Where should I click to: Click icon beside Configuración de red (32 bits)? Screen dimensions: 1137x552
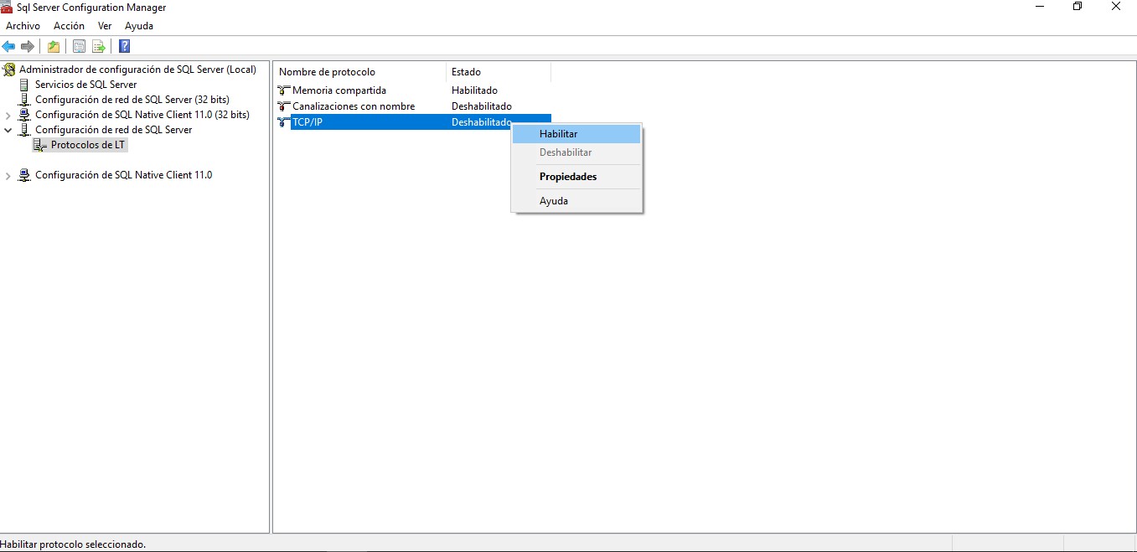[24, 100]
